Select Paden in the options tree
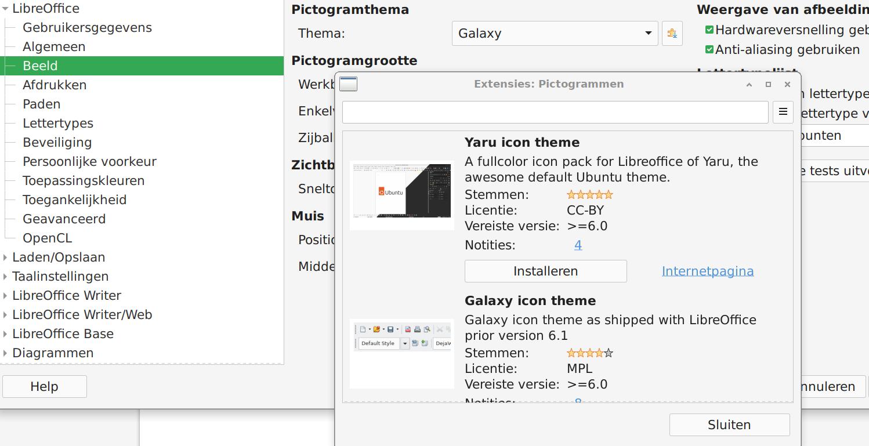The height and width of the screenshot is (446, 869). pyautogui.click(x=41, y=104)
